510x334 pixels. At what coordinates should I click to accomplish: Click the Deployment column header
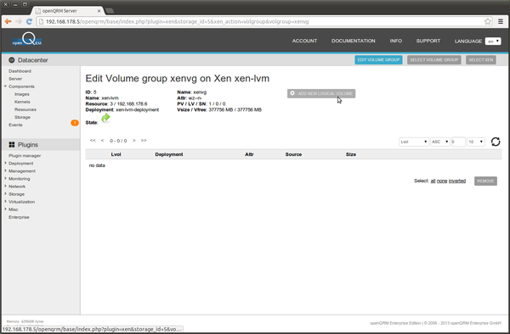pos(169,154)
